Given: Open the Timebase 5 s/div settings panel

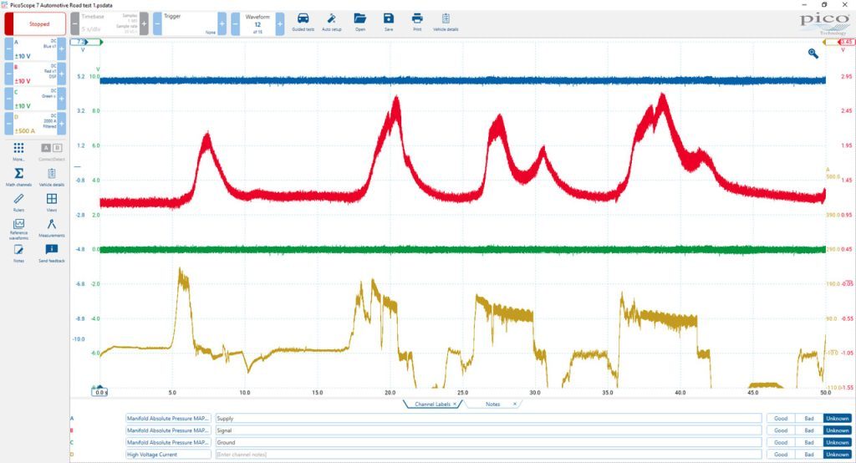Looking at the screenshot, I should [110, 24].
